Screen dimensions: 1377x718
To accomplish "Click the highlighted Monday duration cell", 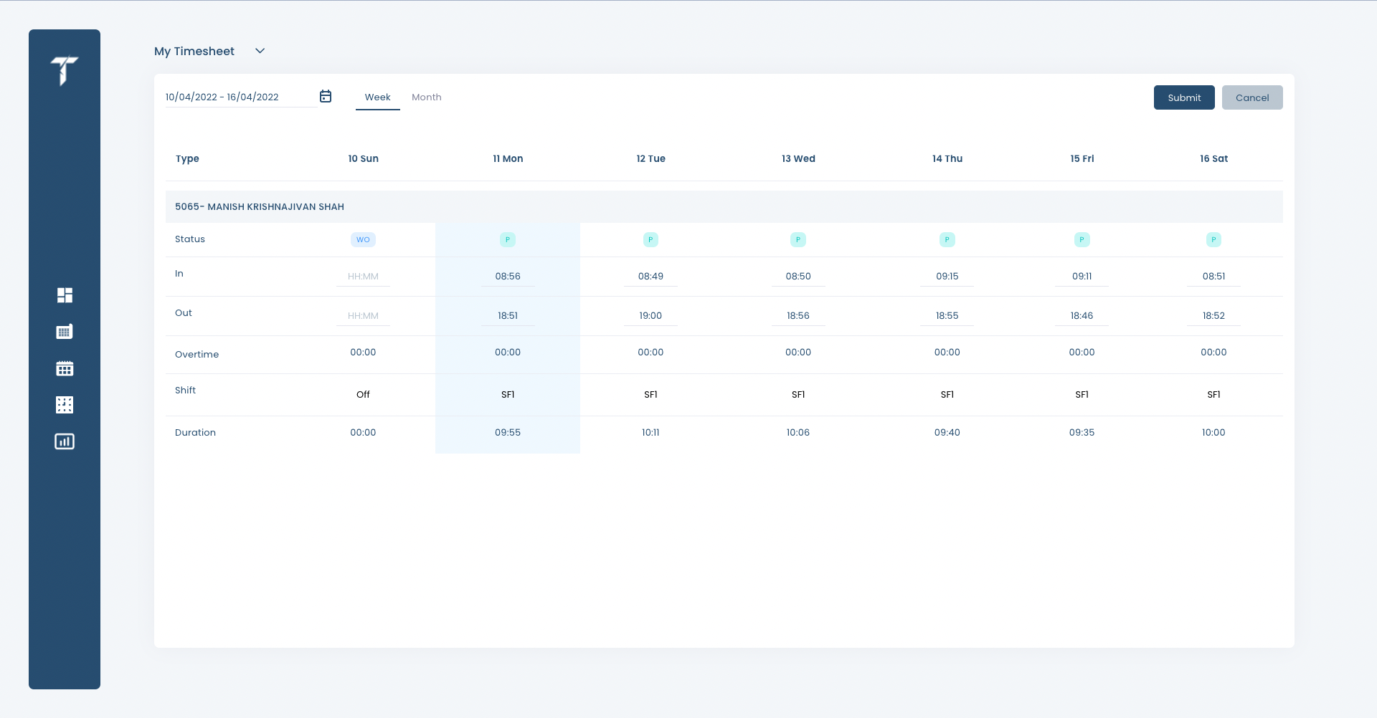I will click(508, 432).
